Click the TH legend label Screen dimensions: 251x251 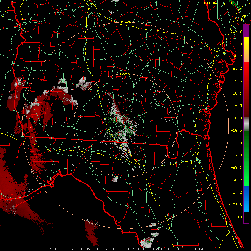click(240, 217)
